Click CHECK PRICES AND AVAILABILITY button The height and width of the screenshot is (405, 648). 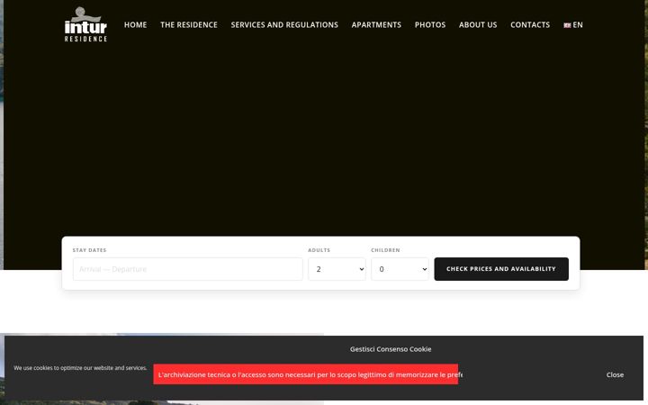pyautogui.click(x=501, y=269)
